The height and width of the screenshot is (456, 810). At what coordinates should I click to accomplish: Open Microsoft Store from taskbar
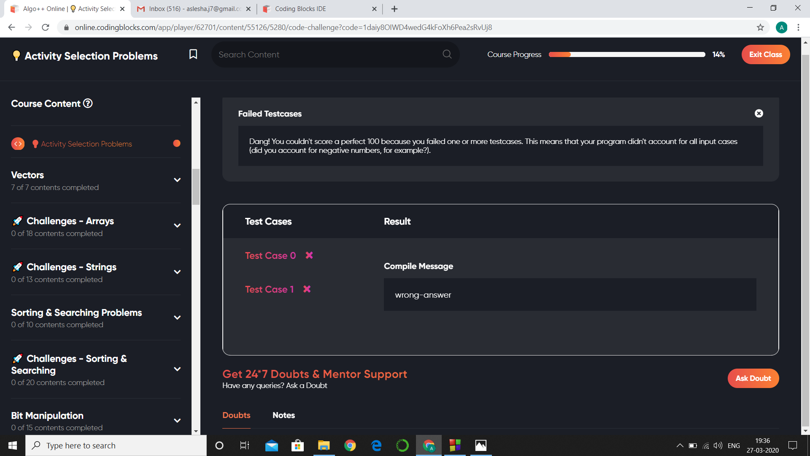[297, 445]
